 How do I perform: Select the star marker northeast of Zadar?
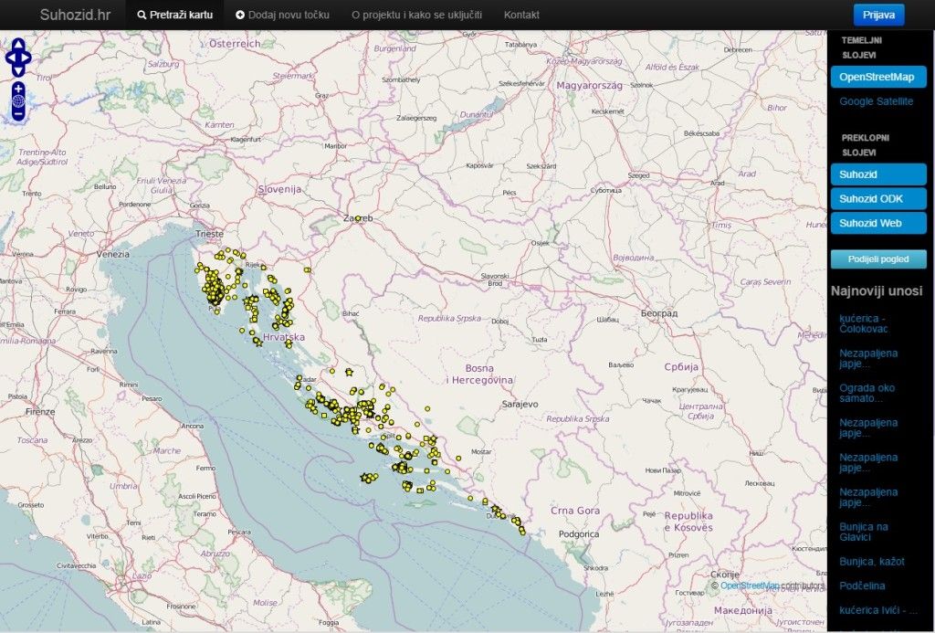coord(349,373)
